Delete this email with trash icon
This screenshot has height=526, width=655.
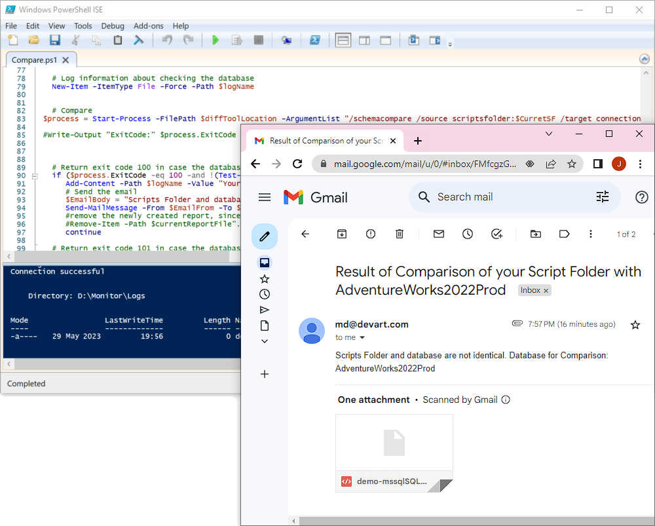400,234
